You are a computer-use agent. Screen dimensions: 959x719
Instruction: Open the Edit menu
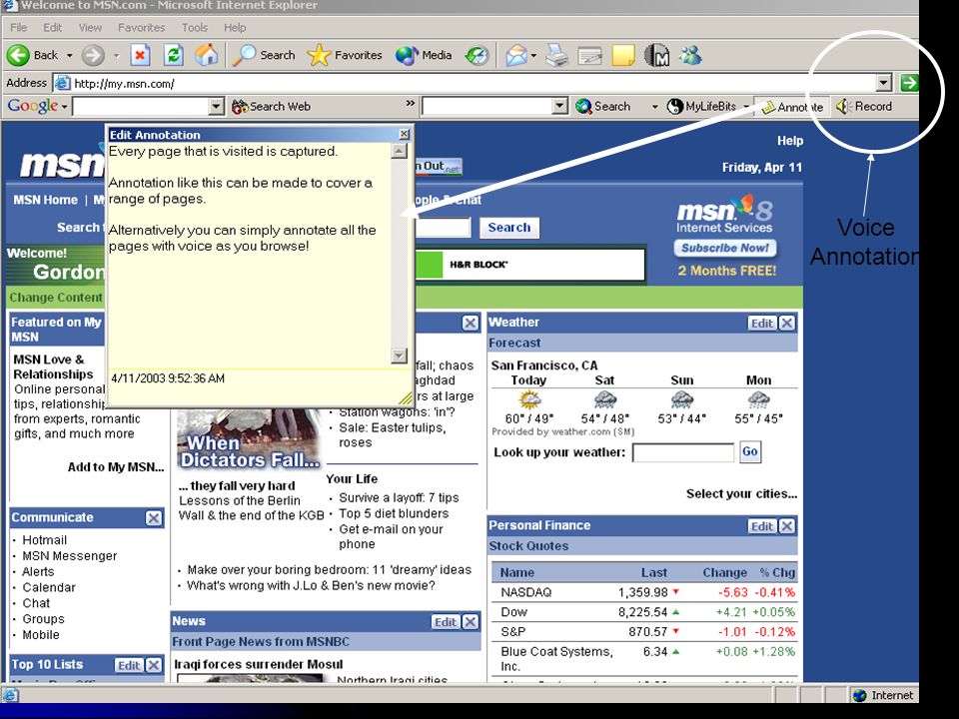click(x=53, y=28)
